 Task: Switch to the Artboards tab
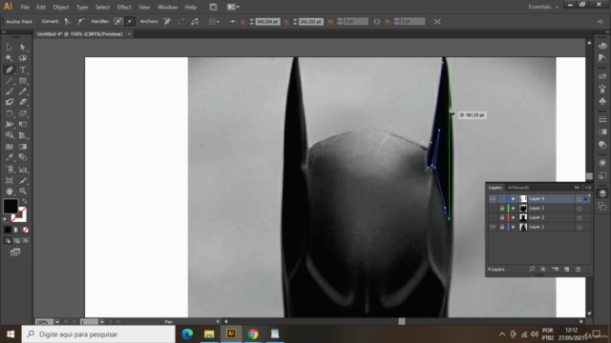(x=518, y=188)
